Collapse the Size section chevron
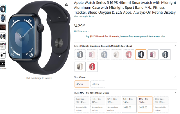180x114 pixels. (x=175, y=77)
